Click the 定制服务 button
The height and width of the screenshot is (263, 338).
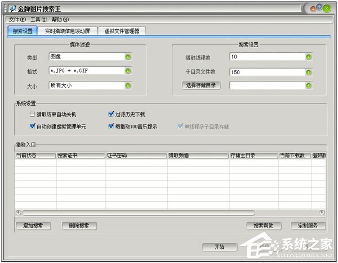click(x=308, y=226)
